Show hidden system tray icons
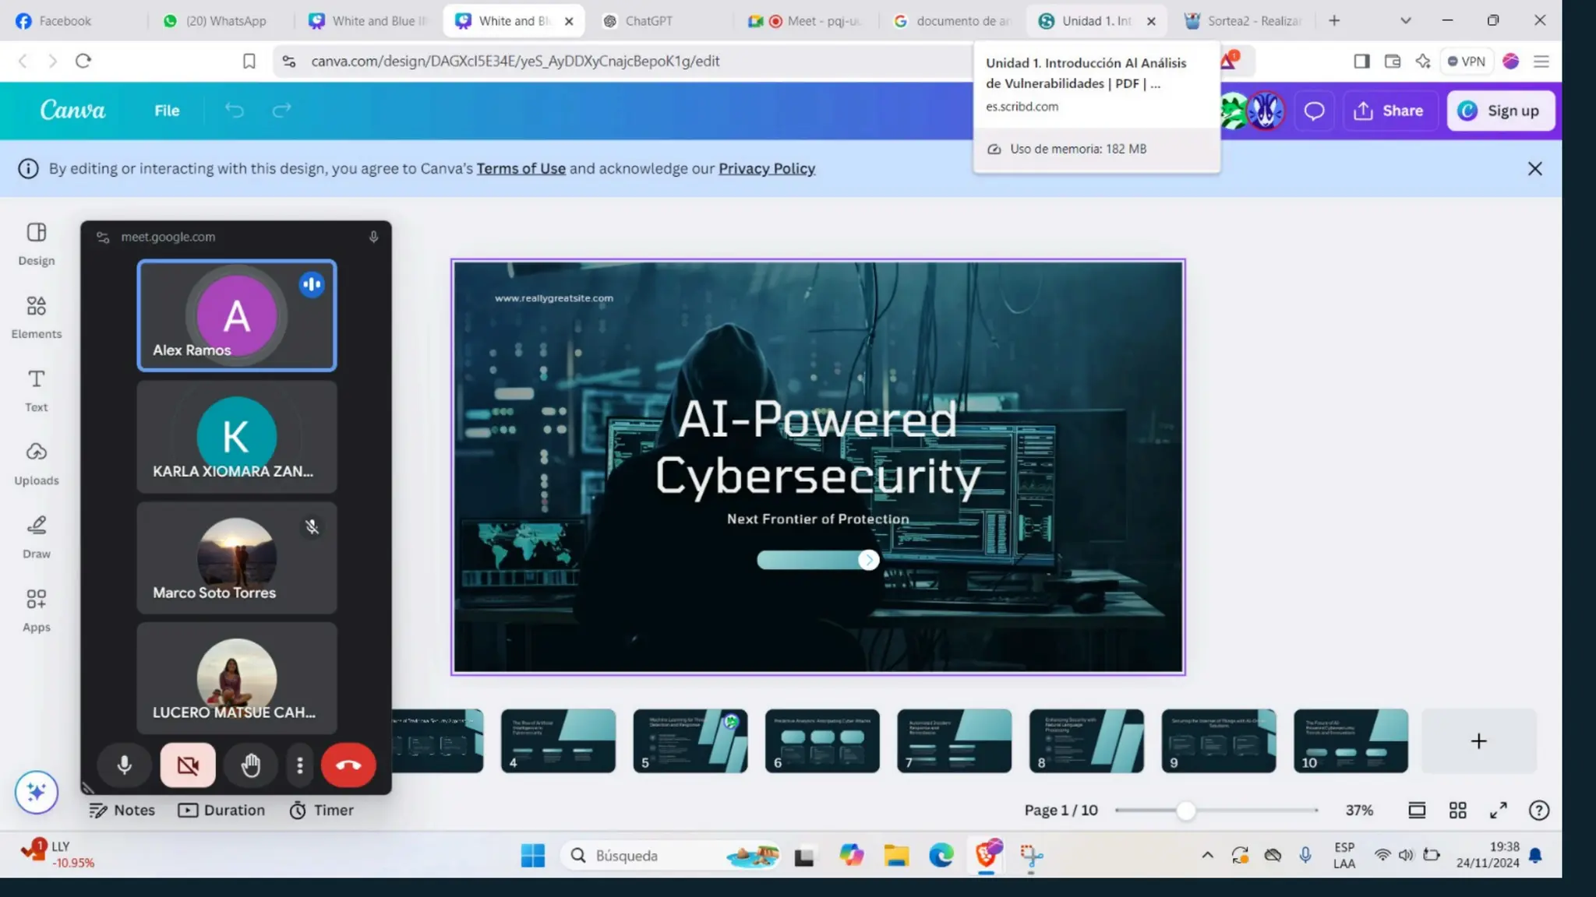The width and height of the screenshot is (1596, 897). pyautogui.click(x=1207, y=855)
